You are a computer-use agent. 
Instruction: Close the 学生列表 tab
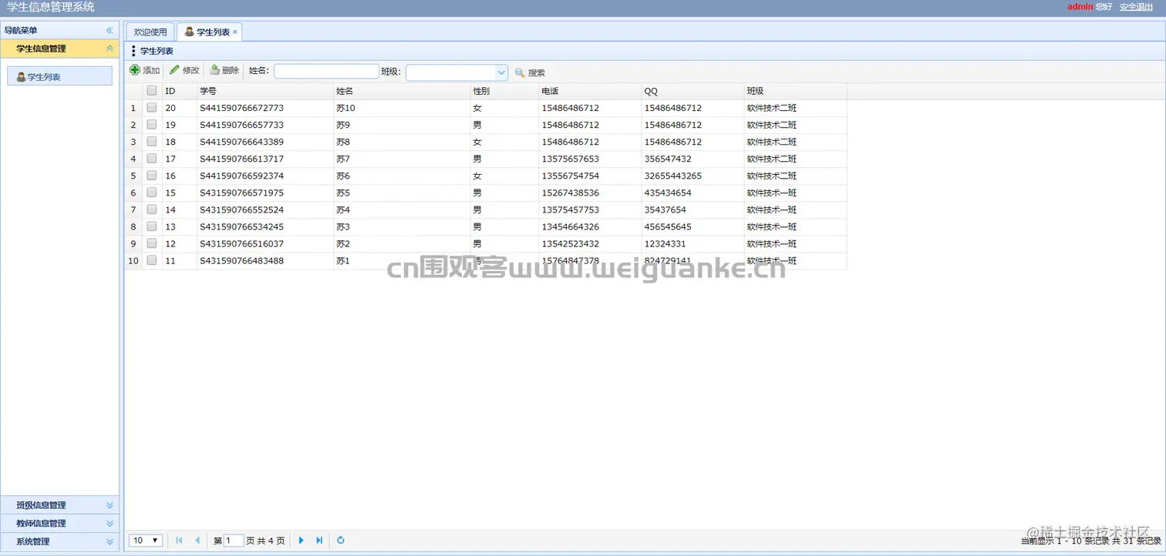[235, 32]
